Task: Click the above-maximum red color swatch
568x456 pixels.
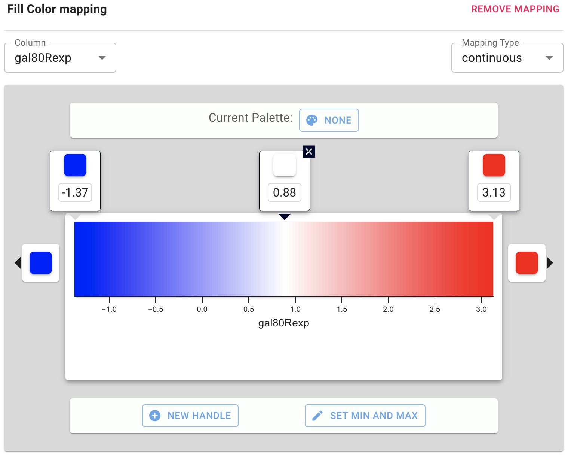Action: 526,263
